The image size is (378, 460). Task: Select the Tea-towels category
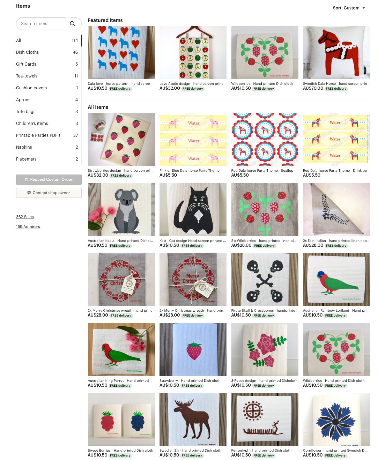point(47,76)
